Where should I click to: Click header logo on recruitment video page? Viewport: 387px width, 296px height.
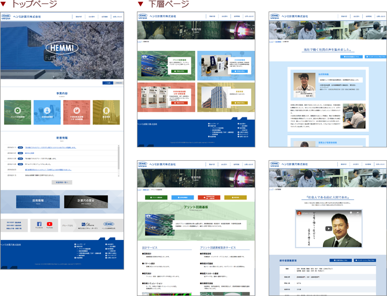click(x=274, y=164)
